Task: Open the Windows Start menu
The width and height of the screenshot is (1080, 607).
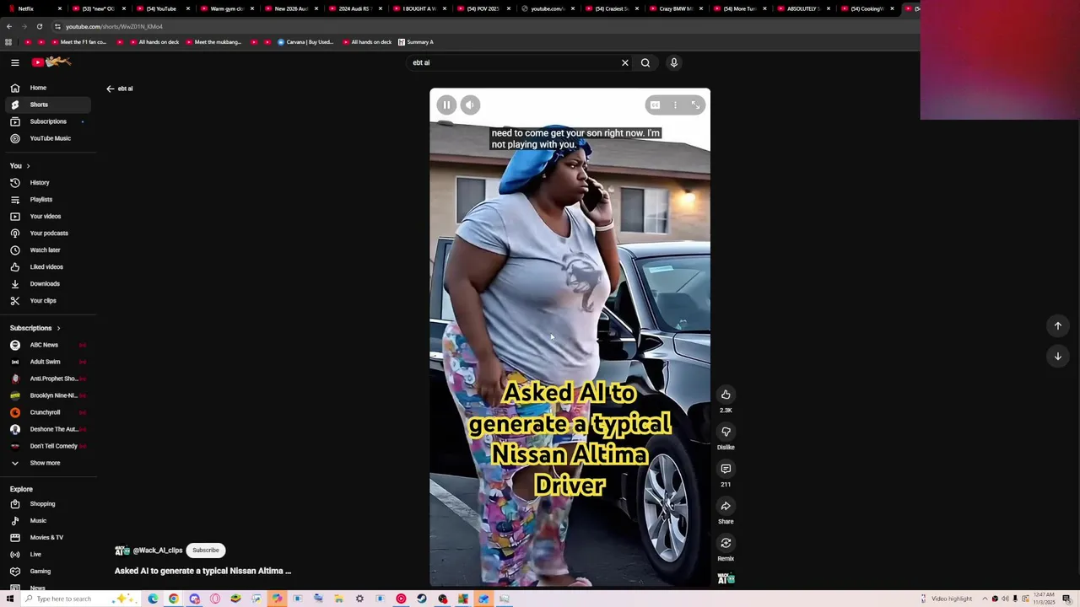Action: click(x=10, y=599)
